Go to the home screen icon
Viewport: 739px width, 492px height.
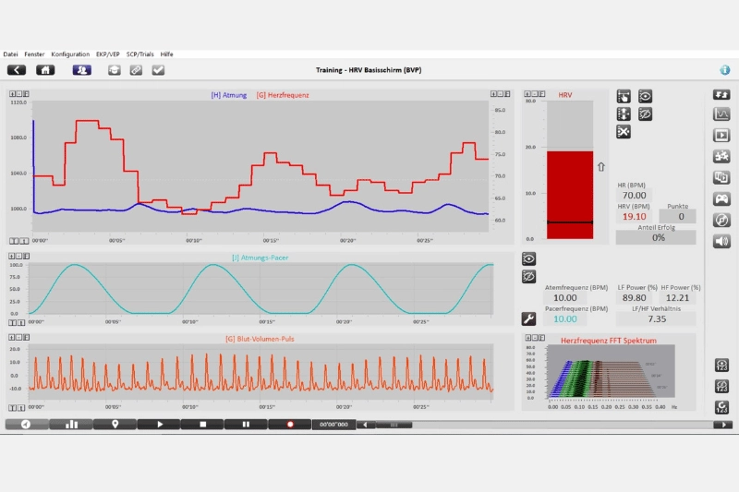click(x=45, y=70)
